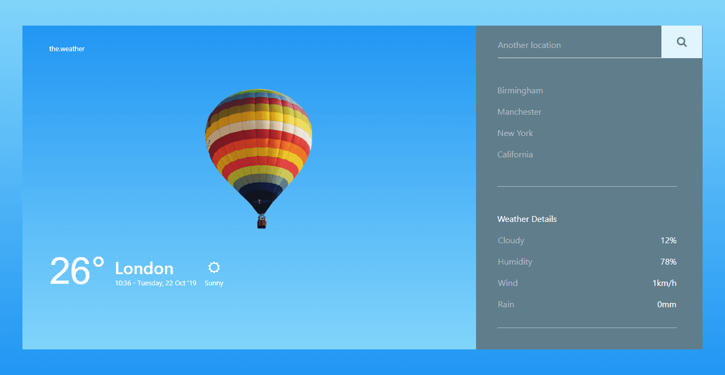Open search by clicking the magnifying glass
The height and width of the screenshot is (375, 725).
[x=681, y=41]
